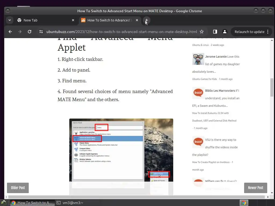
Task: Click the "1. Right-click taskbar." step text
Action: (80, 59)
